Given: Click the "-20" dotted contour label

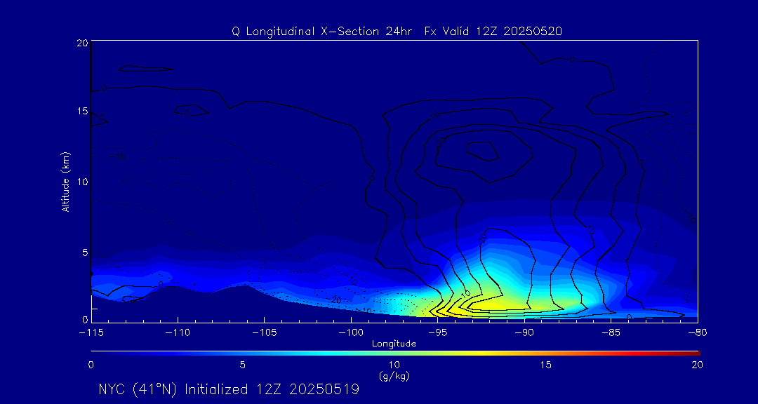Looking at the screenshot, I should tap(344, 299).
